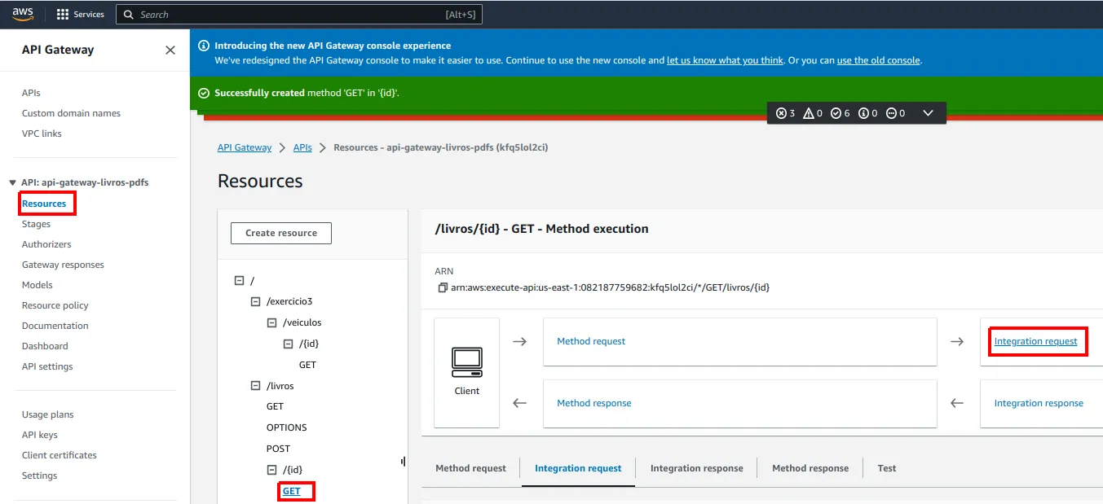
Task: Open Custom domain names in sidebar
Action: click(x=71, y=113)
